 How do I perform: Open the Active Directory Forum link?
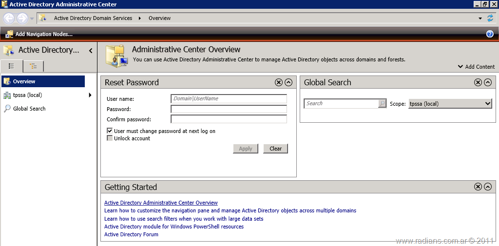coord(131,234)
